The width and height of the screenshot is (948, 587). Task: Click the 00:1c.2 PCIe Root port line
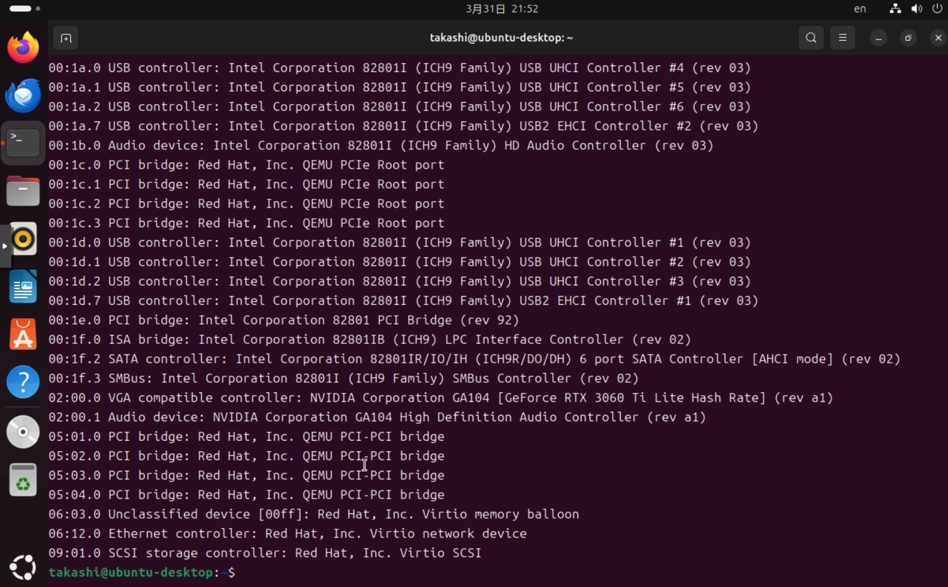coord(246,204)
